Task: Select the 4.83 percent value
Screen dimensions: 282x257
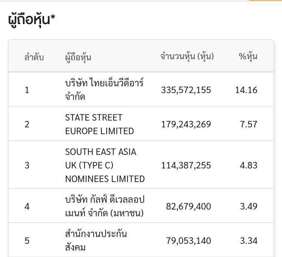Action: point(249,165)
